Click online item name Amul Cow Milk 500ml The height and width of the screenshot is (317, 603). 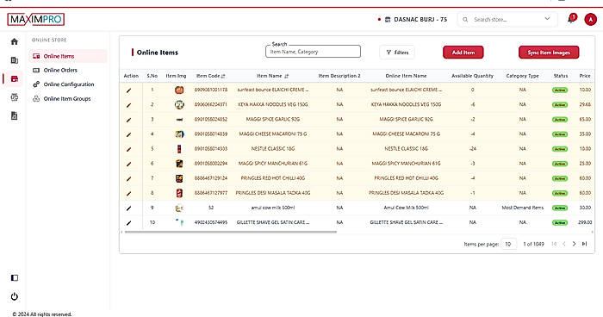(x=406, y=208)
